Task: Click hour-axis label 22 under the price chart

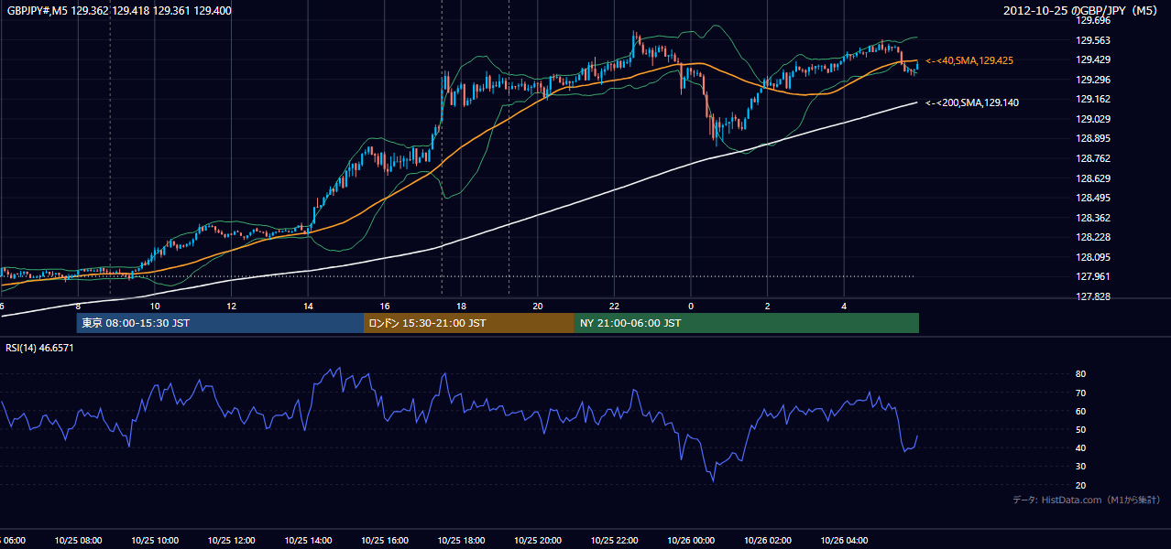Action: pyautogui.click(x=614, y=307)
